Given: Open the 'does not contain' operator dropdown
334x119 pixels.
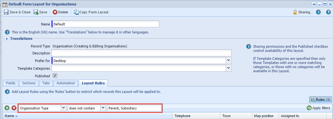Looking at the screenshot, I should (x=103, y=108).
